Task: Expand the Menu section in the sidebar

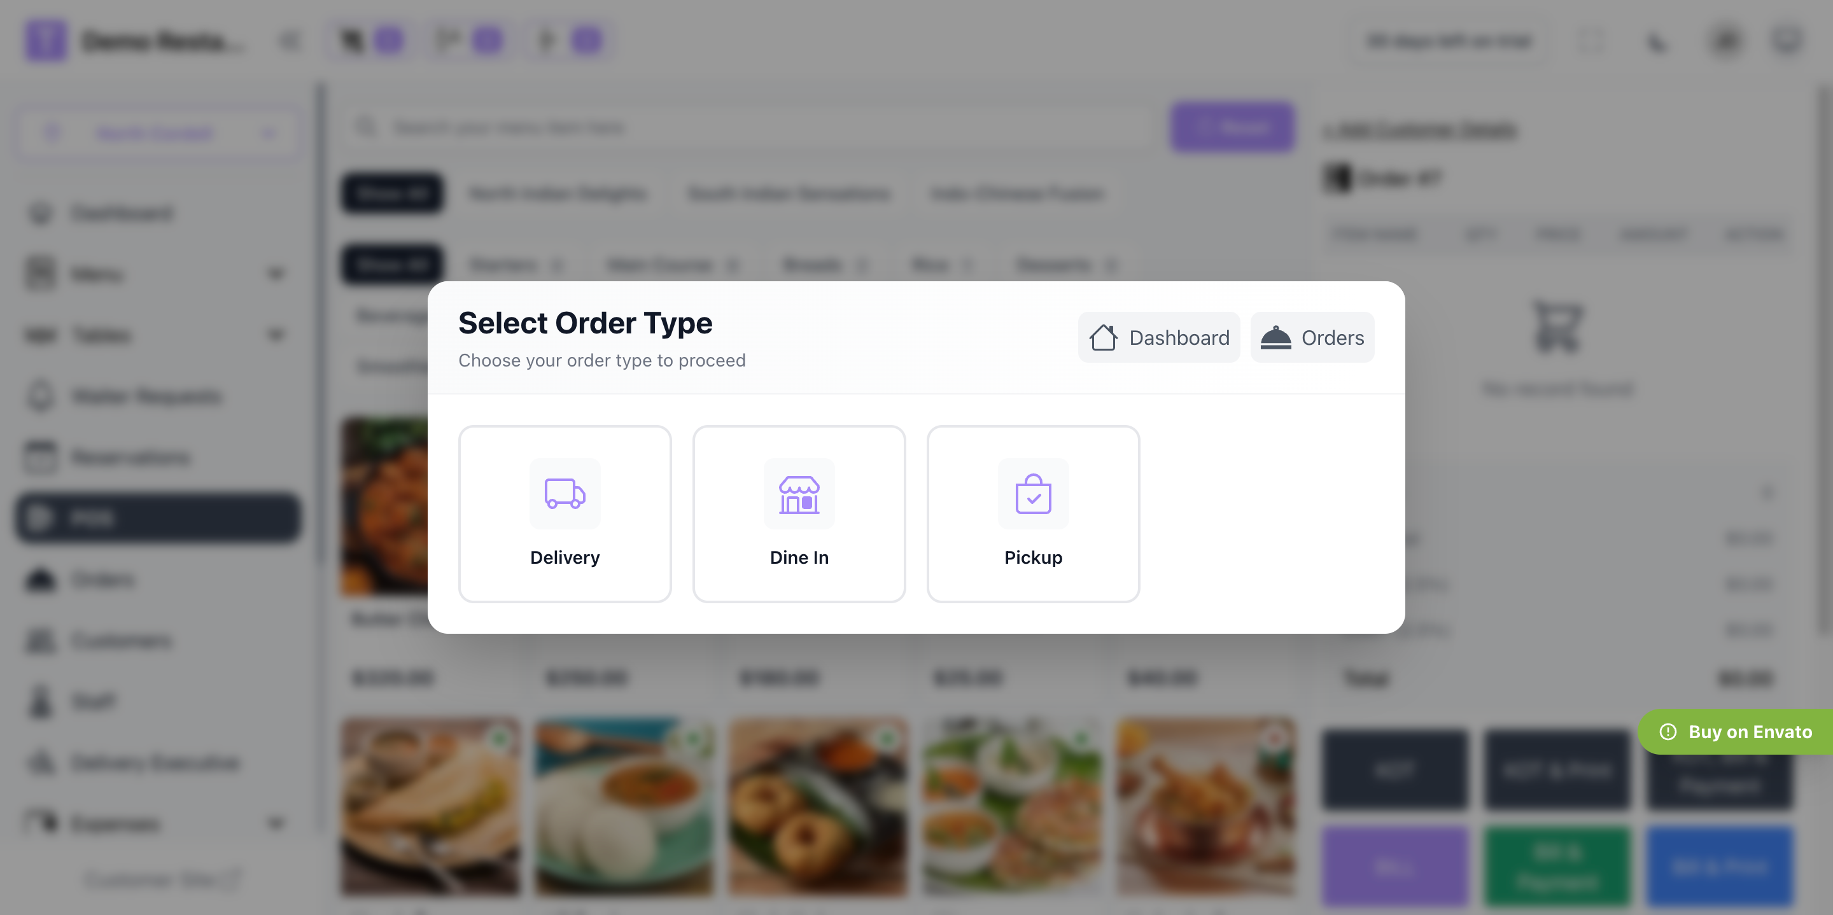Action: (x=276, y=274)
